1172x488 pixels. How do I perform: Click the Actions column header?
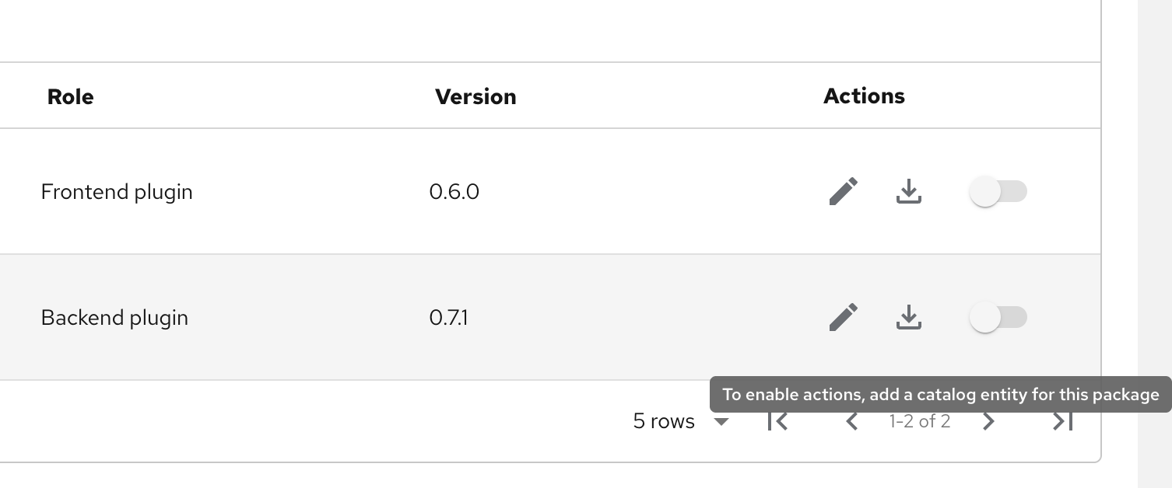(x=864, y=96)
